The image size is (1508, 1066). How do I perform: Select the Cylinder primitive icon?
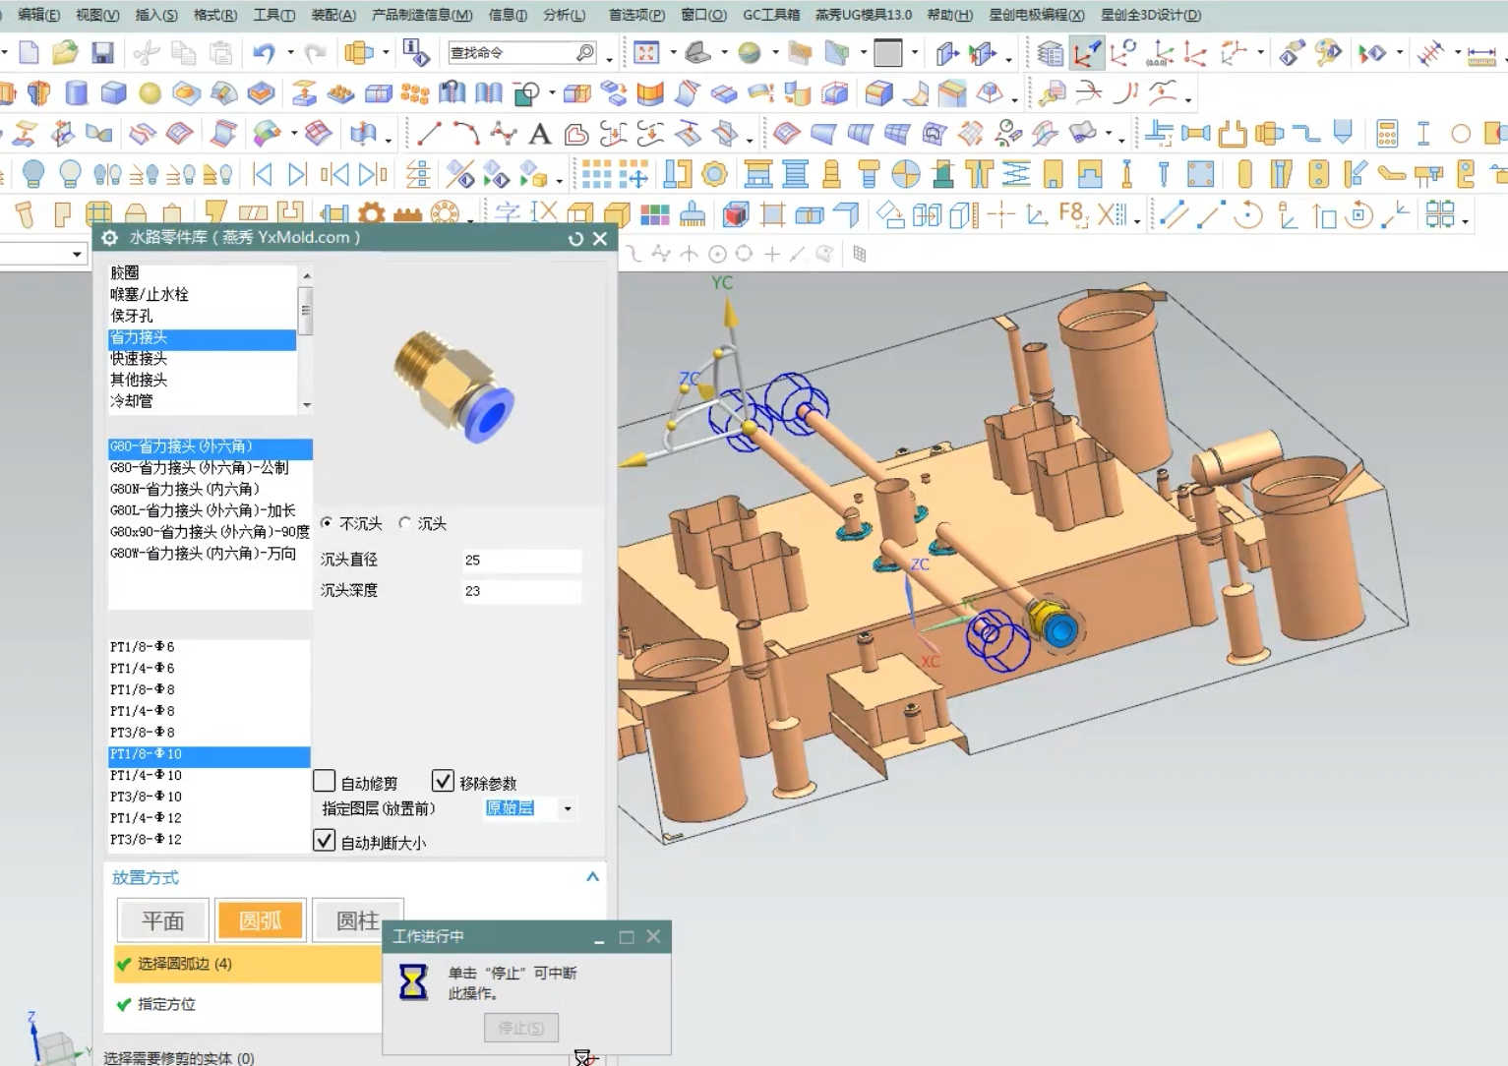pyautogui.click(x=76, y=93)
